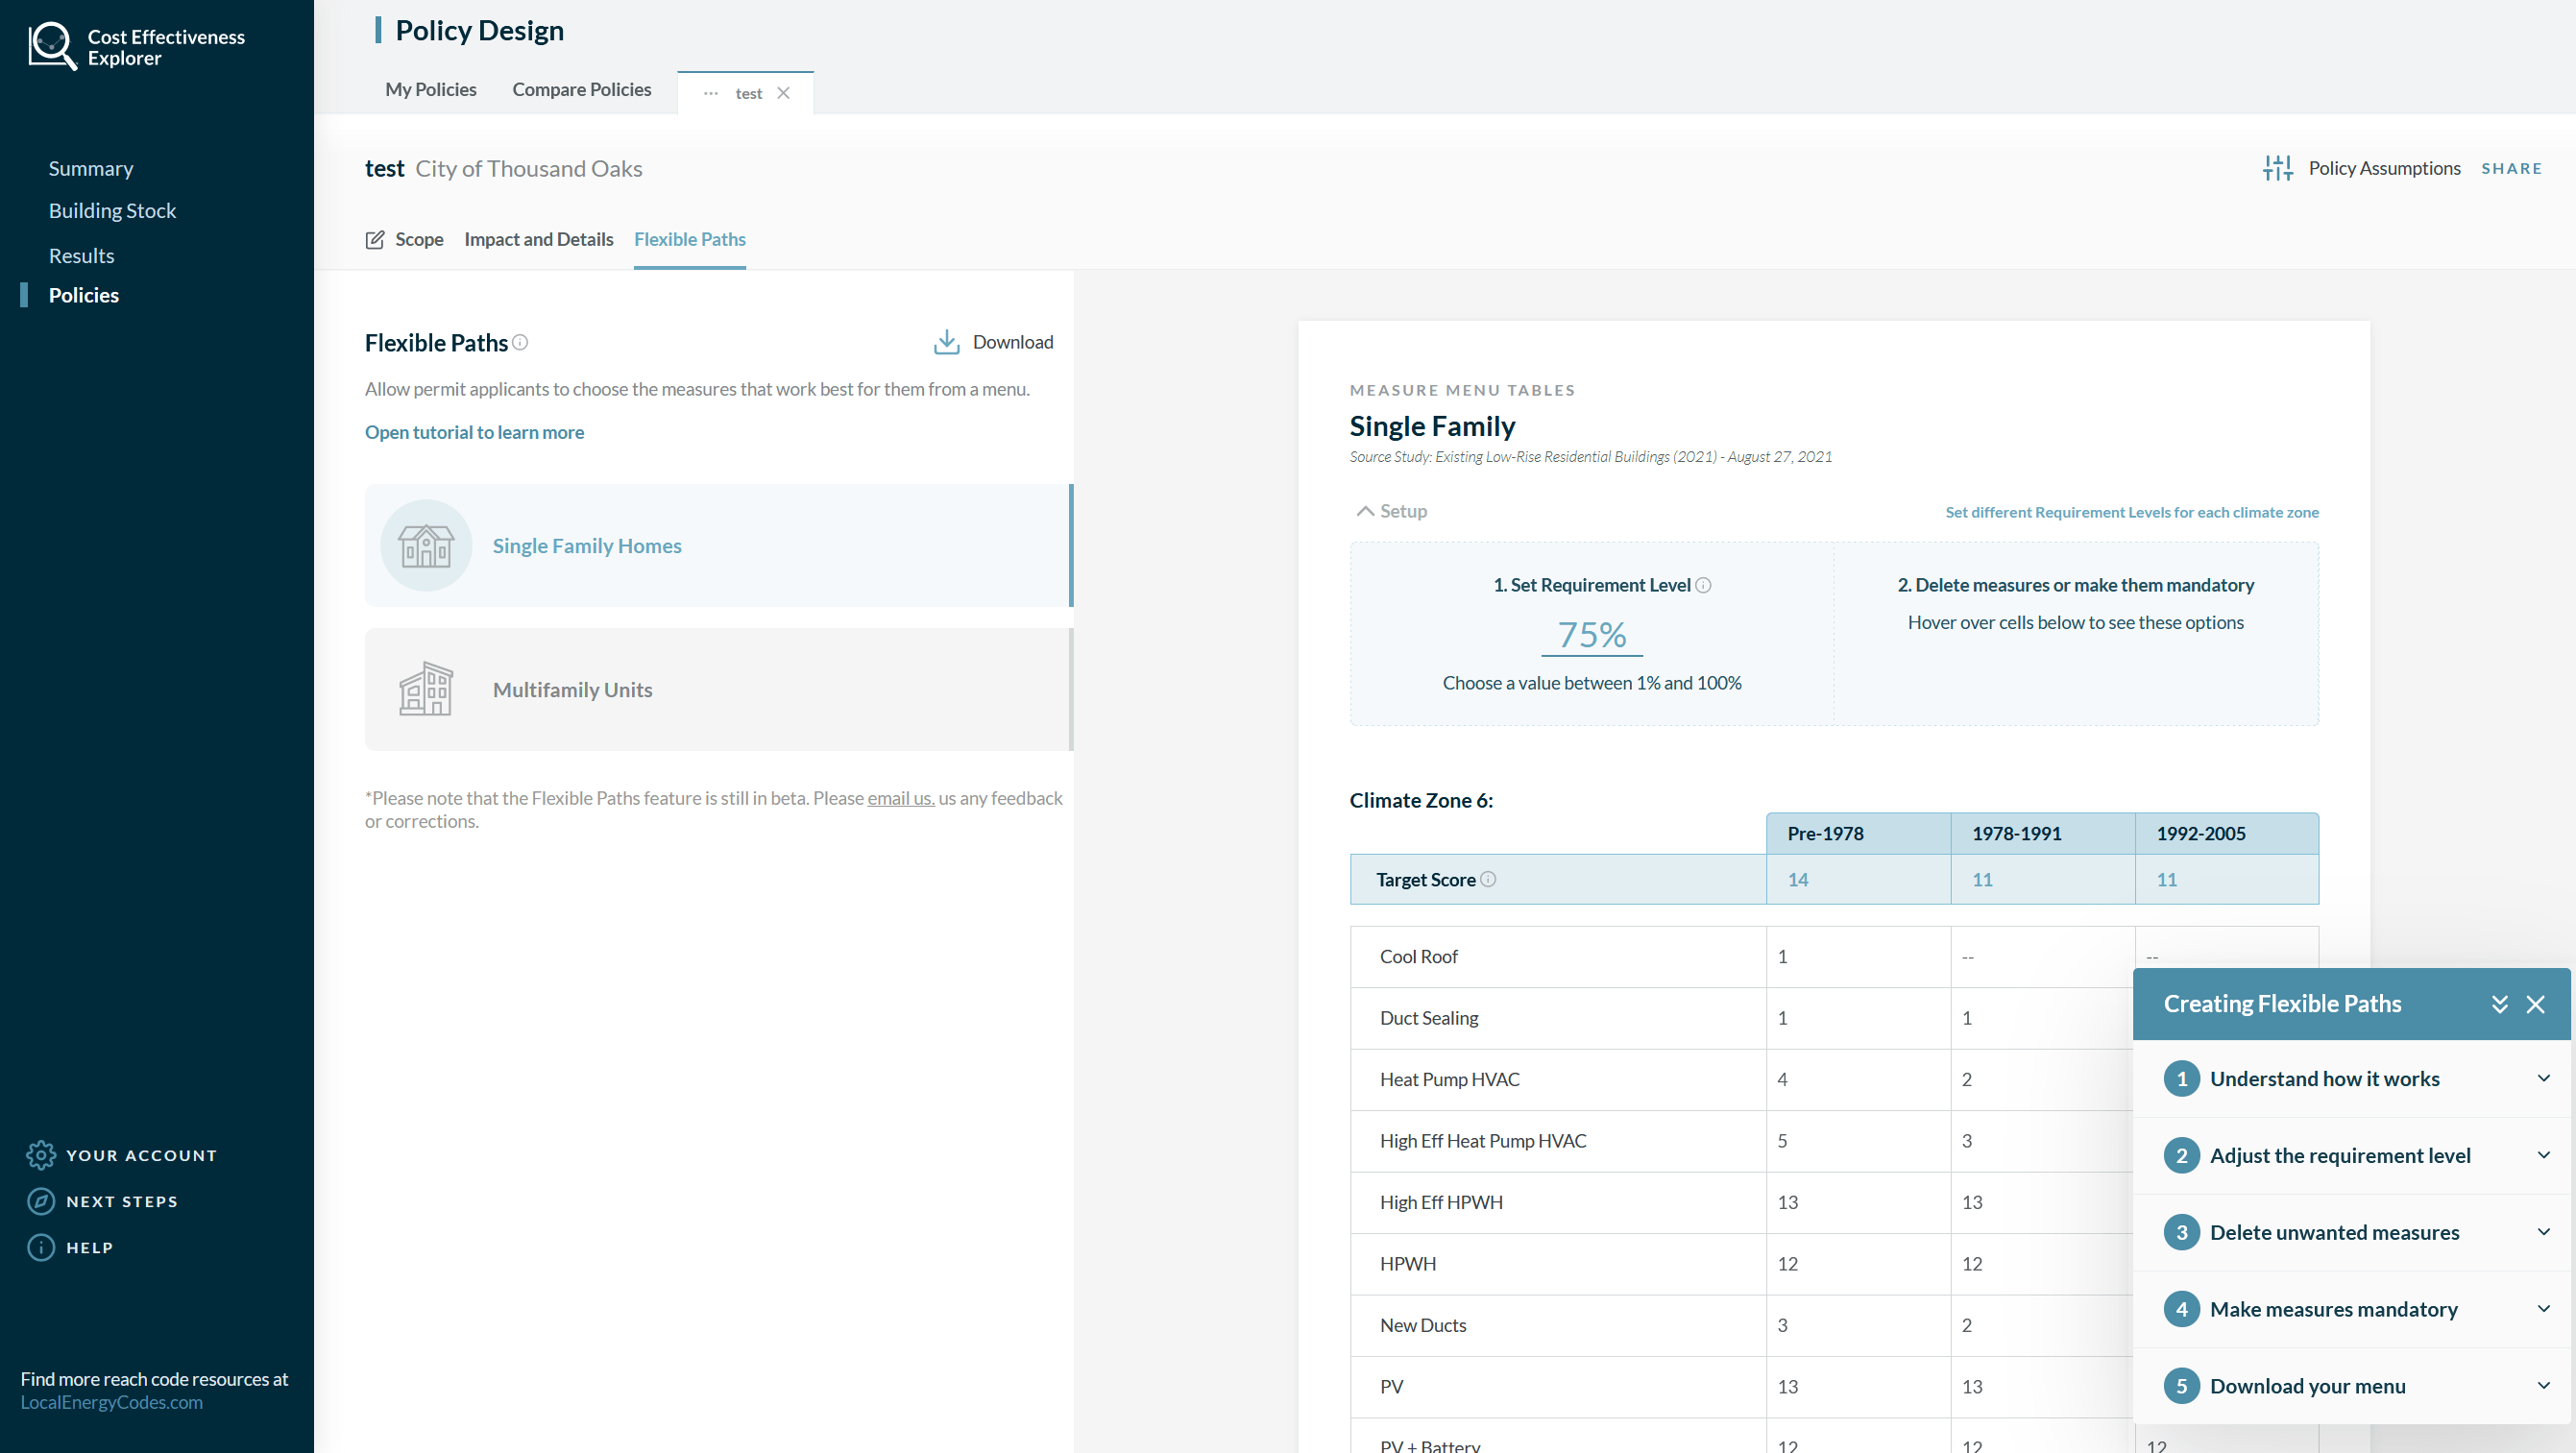
Task: Select the Impact and Details tab
Action: click(540, 239)
